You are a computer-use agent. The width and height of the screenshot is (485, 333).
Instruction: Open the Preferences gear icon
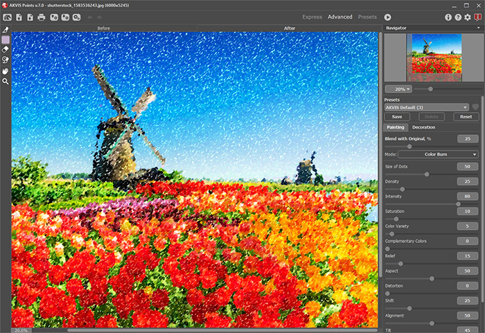[x=468, y=17]
